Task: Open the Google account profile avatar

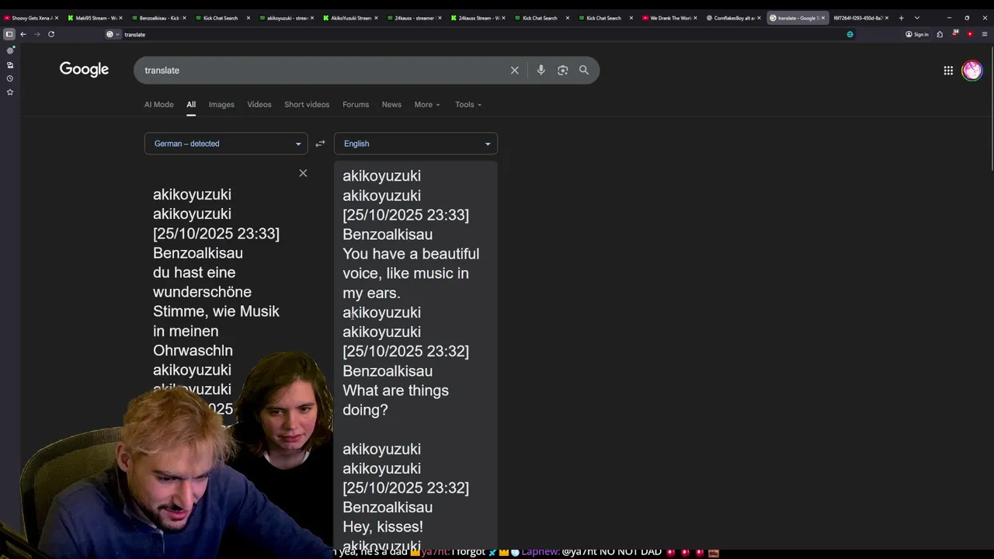Action: coord(971,71)
